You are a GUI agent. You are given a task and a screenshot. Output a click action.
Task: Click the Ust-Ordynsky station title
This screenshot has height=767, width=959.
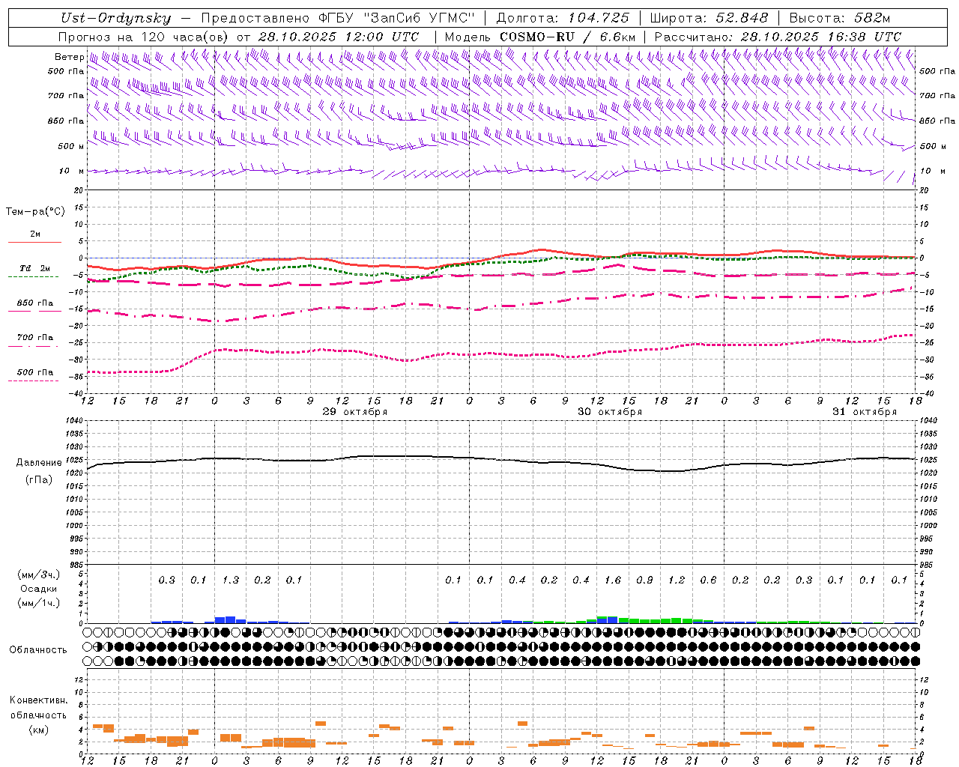point(115,19)
